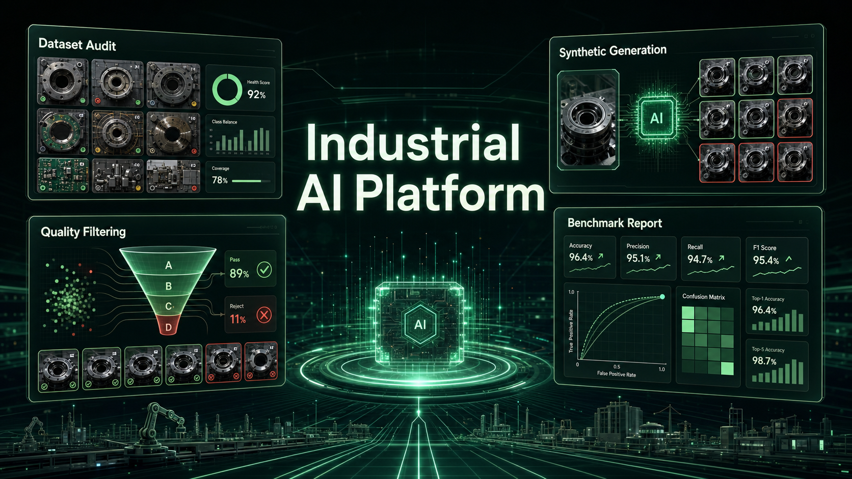Select funnel stage C in Quality Filtering
This screenshot has width=852, height=479.
[168, 306]
